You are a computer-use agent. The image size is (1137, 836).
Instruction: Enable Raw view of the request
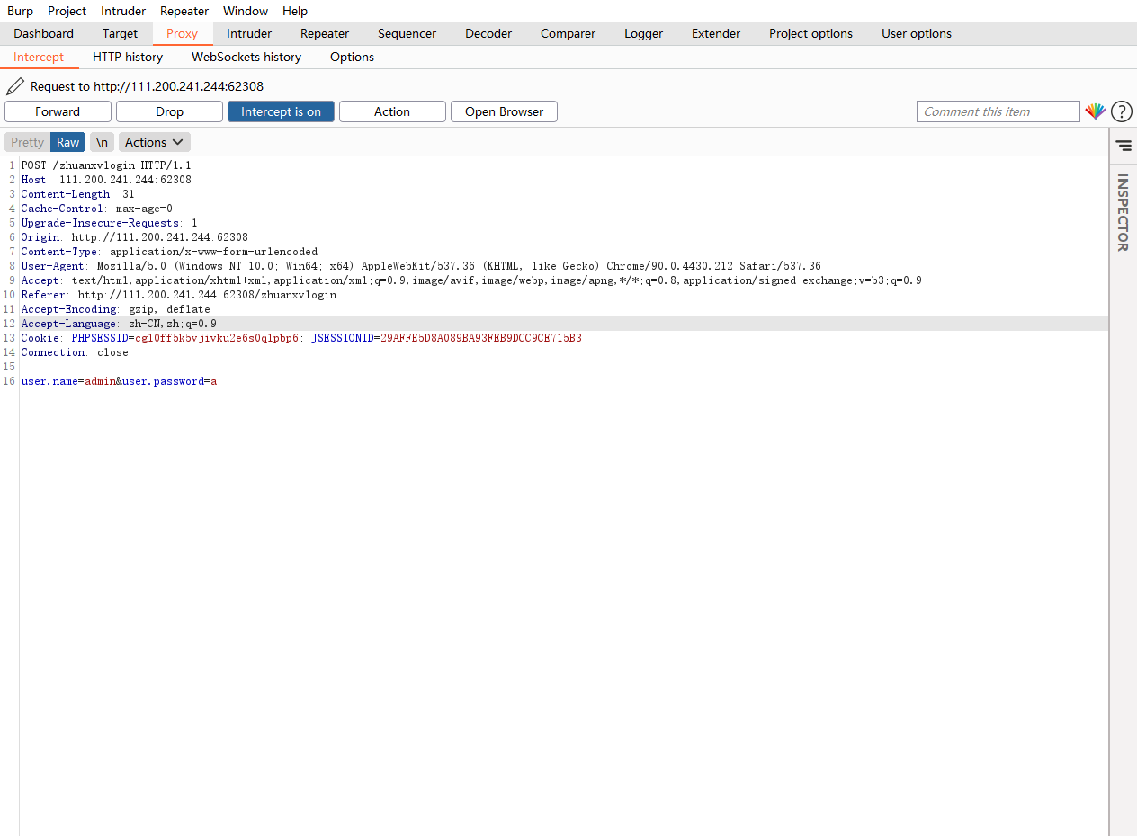coord(67,142)
